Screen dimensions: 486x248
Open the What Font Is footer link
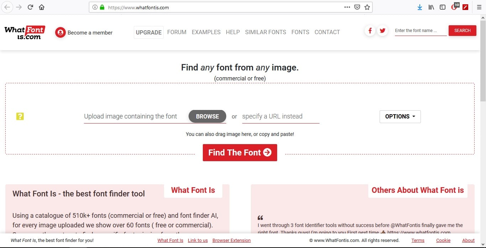[x=170, y=241]
